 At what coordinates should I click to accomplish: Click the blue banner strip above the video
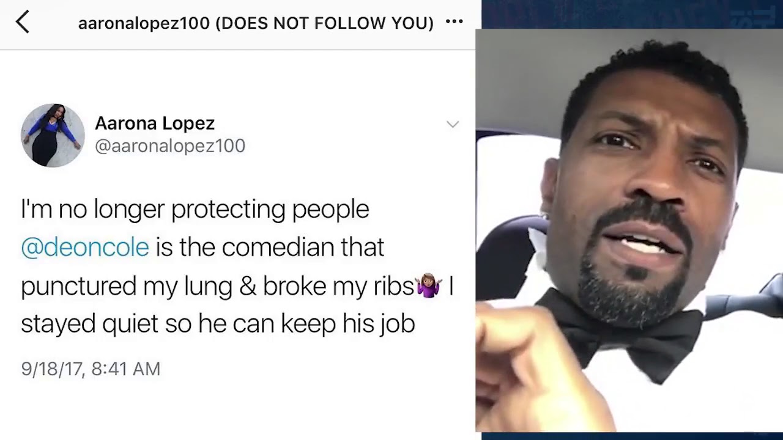pyautogui.click(x=632, y=14)
